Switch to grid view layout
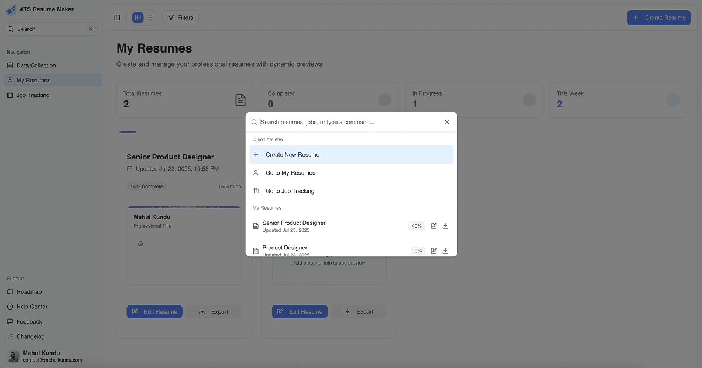 click(137, 18)
